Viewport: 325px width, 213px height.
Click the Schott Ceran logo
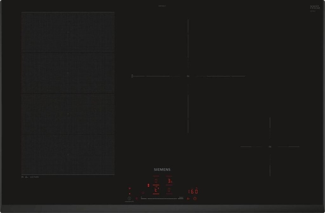pos(315,7)
